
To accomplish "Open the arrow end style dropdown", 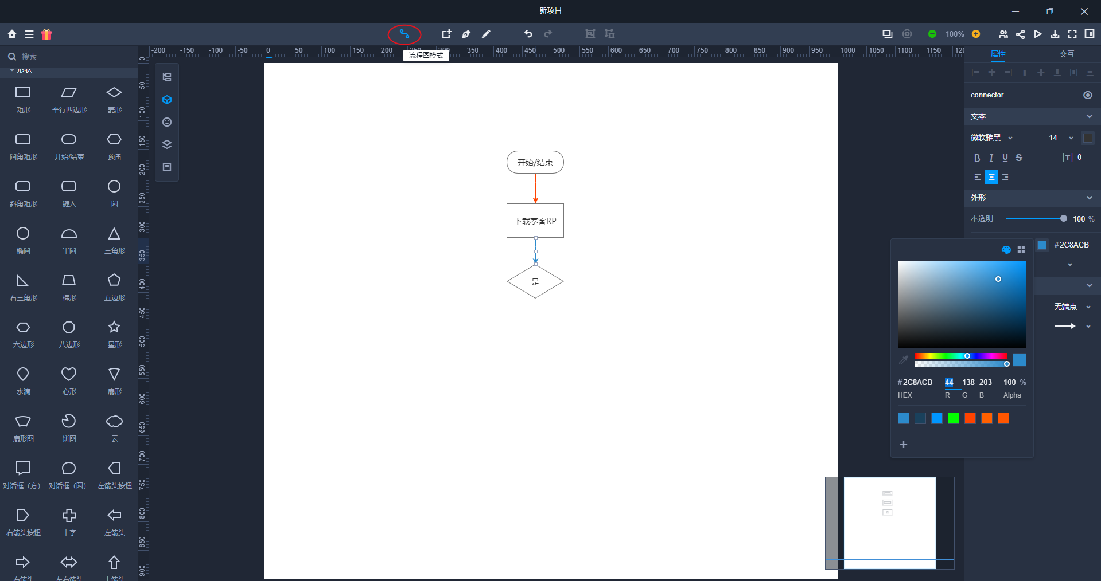I will 1072,326.
